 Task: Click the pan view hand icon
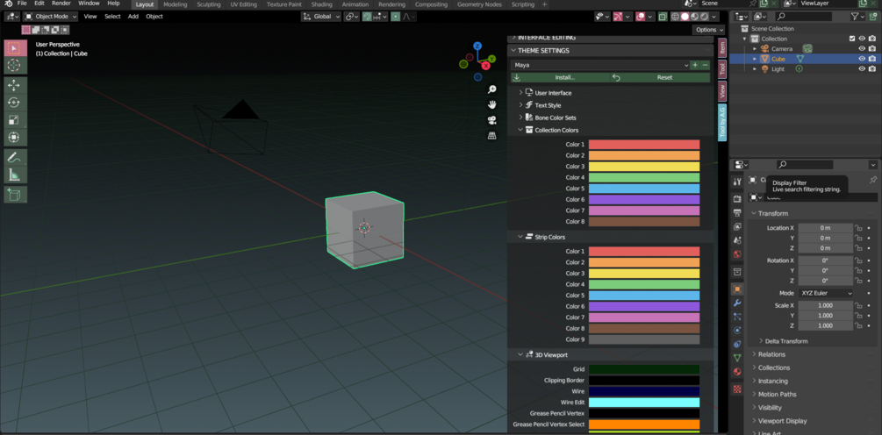point(491,104)
